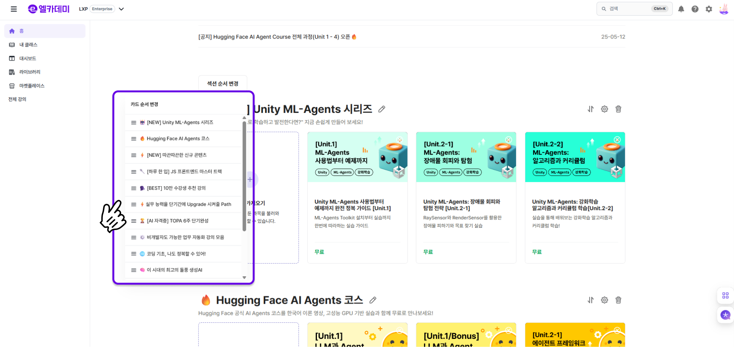Open the [Unit.2-2] 알고리즘과 커리큘럼 thumbnail
This screenshot has width=734, height=348.
pos(575,157)
